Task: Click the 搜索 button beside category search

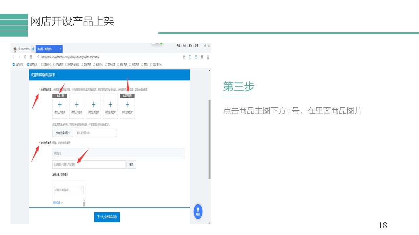Action: [x=131, y=164]
